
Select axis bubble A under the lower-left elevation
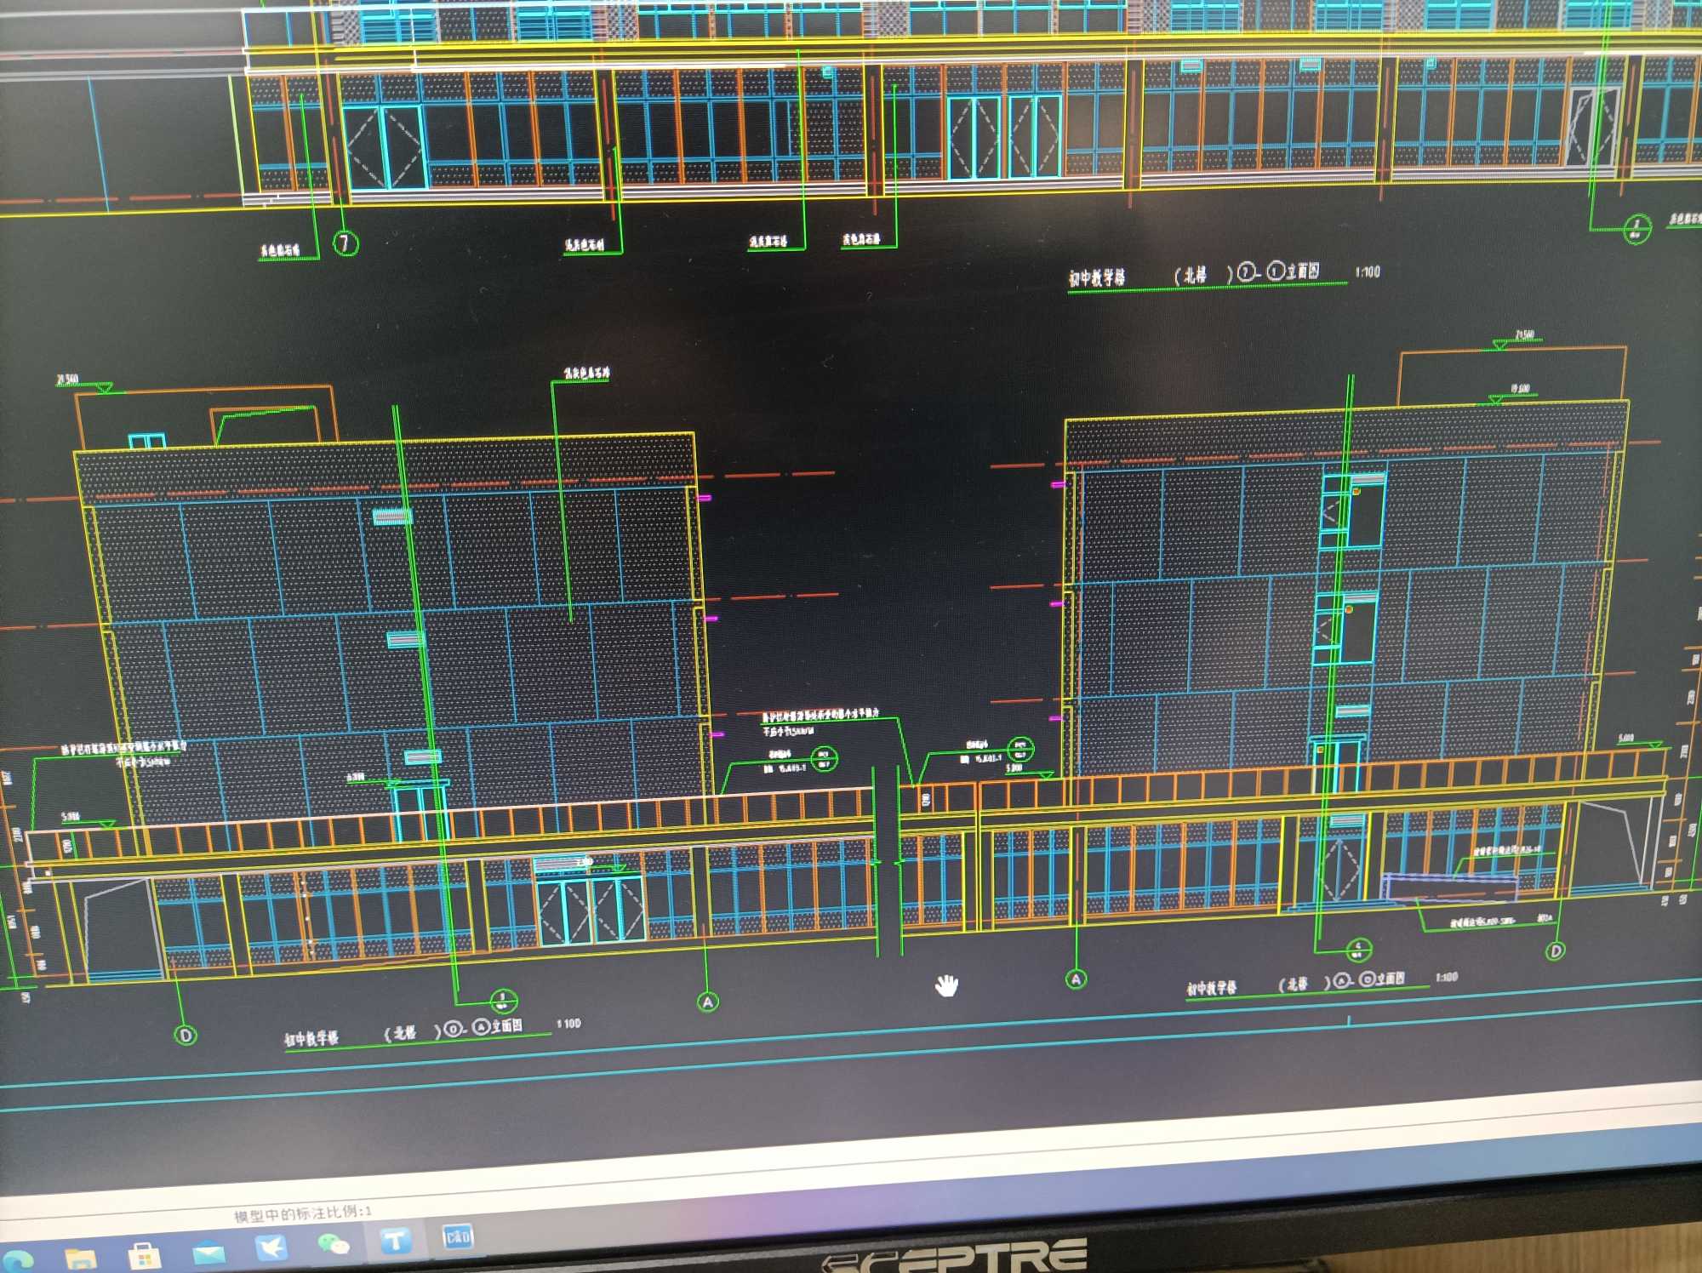click(707, 1002)
